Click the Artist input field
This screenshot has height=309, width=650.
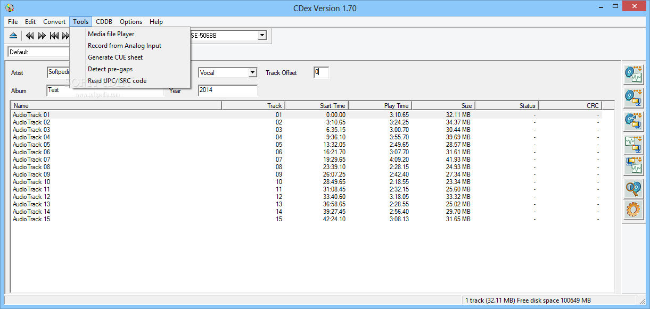click(x=59, y=72)
